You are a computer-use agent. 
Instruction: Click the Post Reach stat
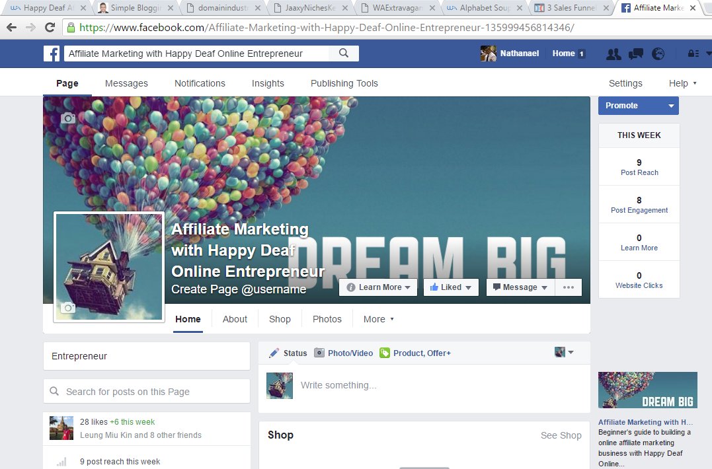[x=639, y=167]
